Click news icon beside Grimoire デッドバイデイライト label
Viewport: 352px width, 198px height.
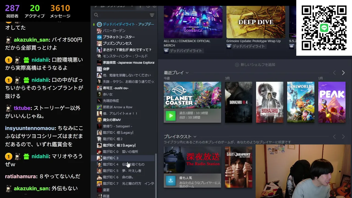point(229,46)
